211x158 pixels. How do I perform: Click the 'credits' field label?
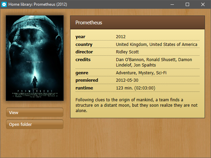[83, 59]
